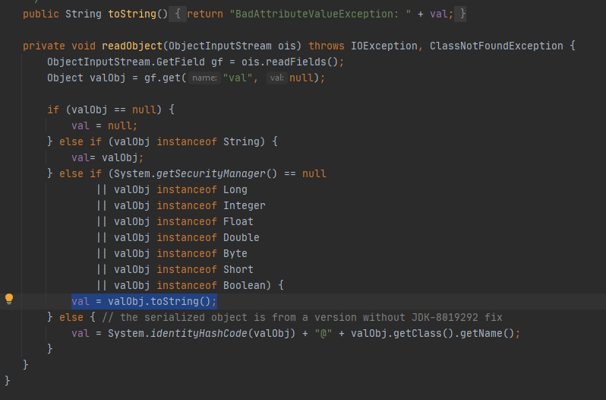Screen dimensions: 606x400
Task: Click the highlighted val = valObj.toString() line
Action: pos(144,301)
